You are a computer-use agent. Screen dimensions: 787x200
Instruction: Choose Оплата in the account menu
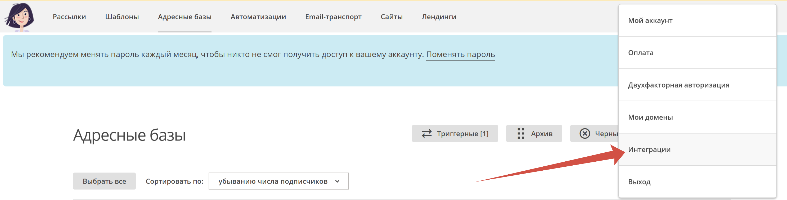pyautogui.click(x=641, y=53)
